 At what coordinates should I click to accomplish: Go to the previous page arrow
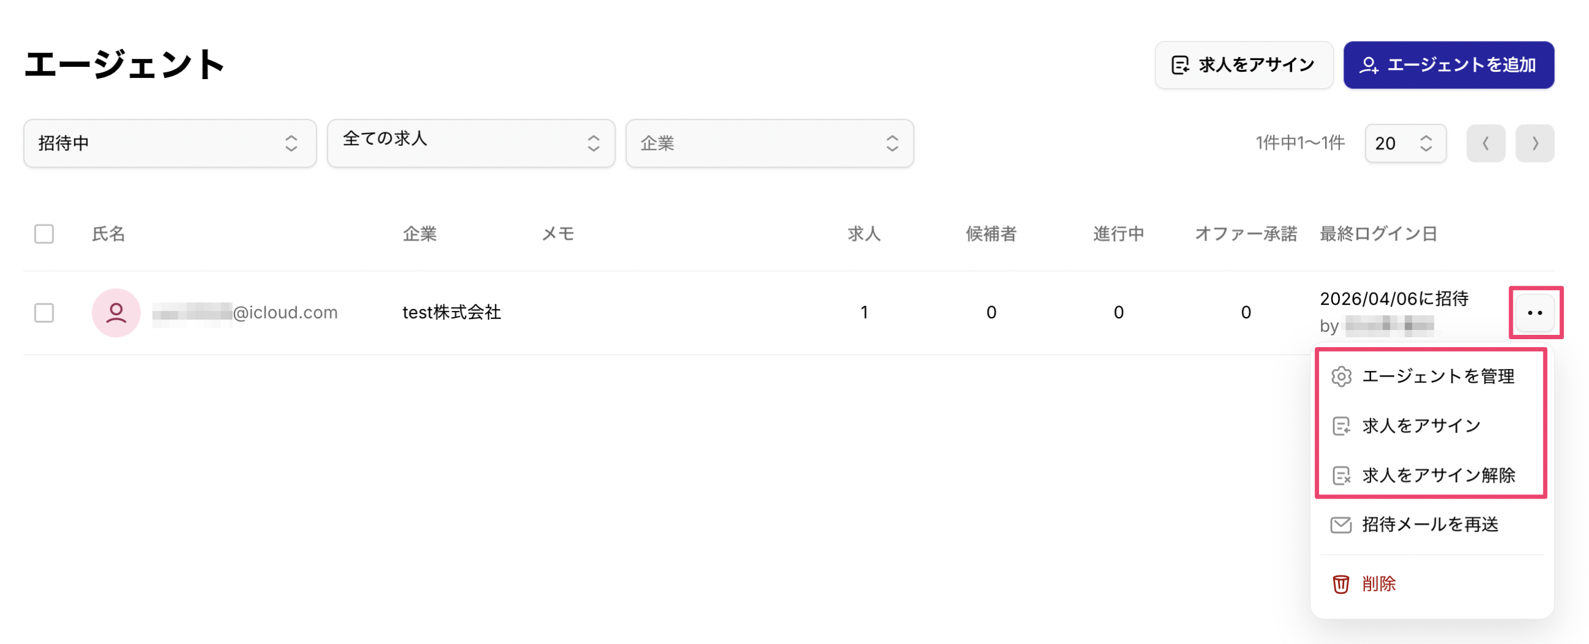1485,144
